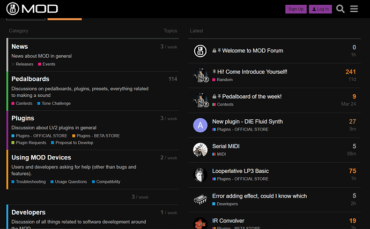
Task: Click the 241 replies count
Action: [350, 72]
